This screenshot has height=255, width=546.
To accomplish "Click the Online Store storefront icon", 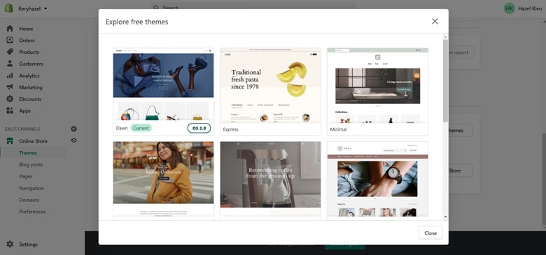I will 10,141.
